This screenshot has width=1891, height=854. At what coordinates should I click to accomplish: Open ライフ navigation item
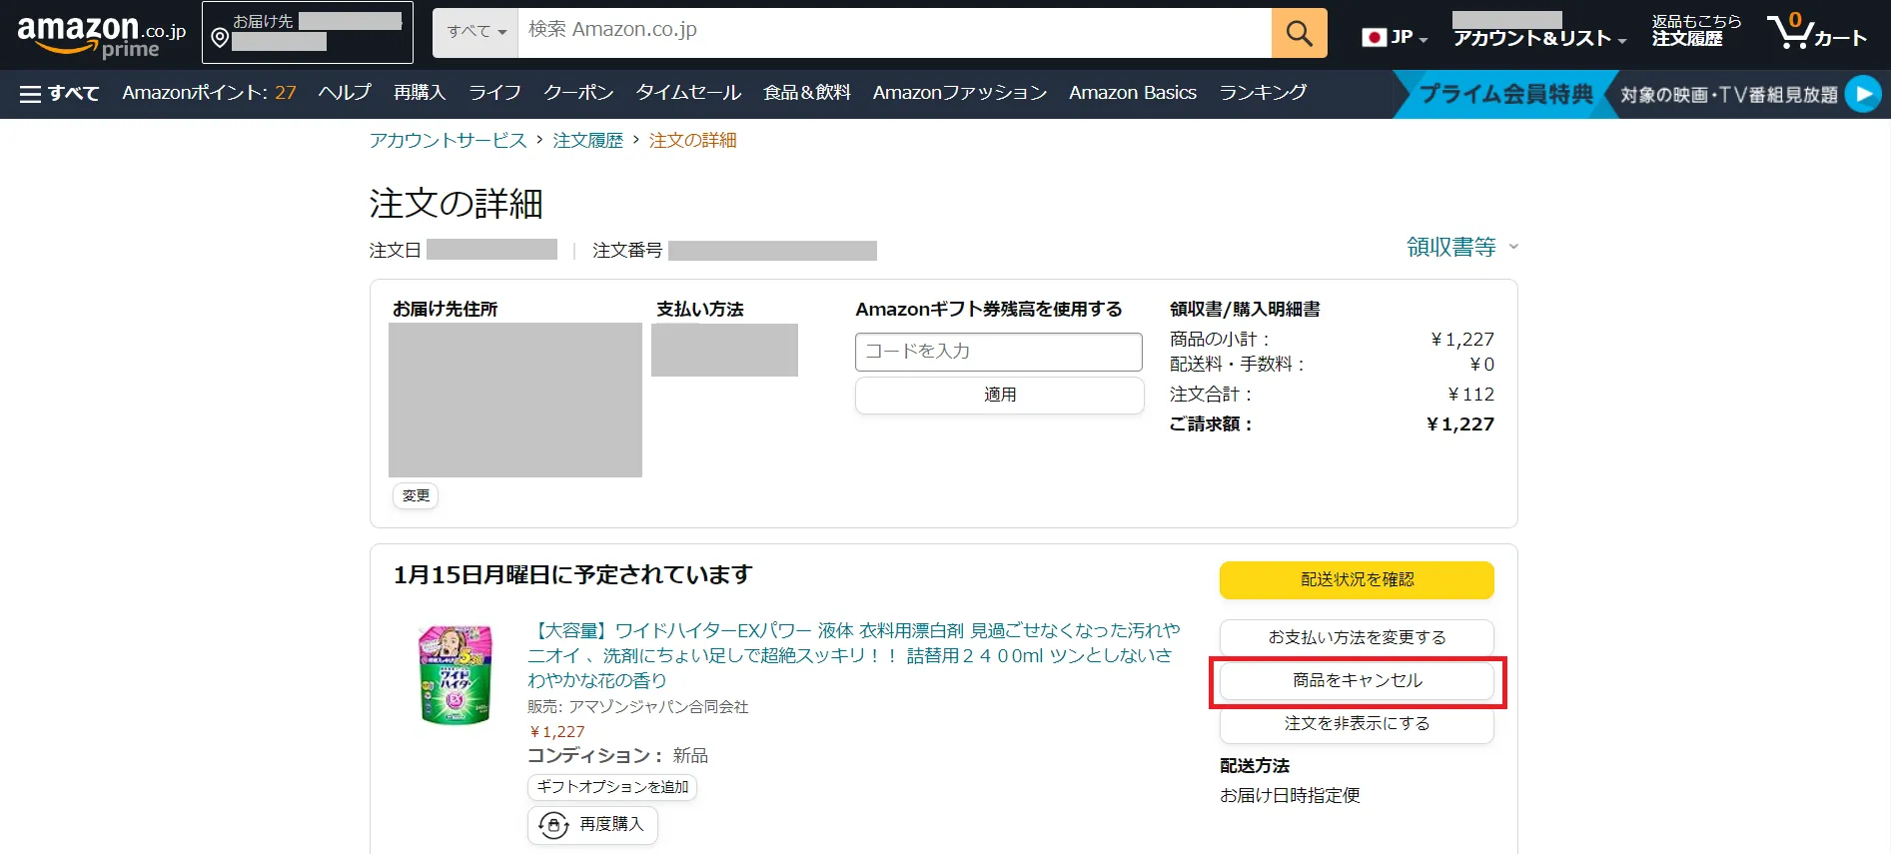click(x=494, y=93)
